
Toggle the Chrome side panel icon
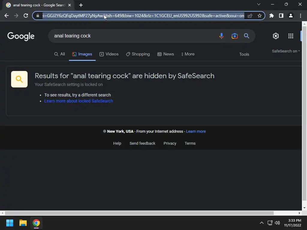point(281,16)
